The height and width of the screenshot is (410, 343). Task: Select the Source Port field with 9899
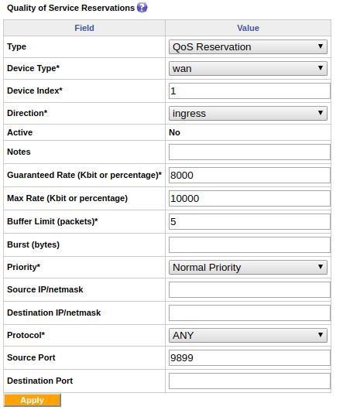(249, 357)
